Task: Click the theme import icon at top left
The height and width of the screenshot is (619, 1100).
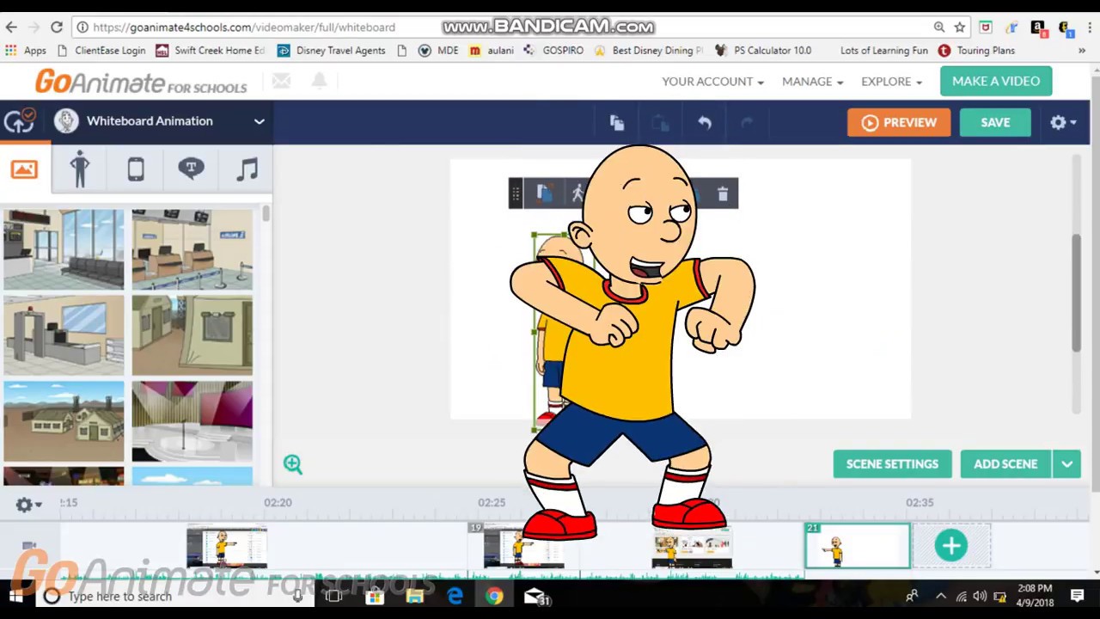Action: (x=19, y=121)
